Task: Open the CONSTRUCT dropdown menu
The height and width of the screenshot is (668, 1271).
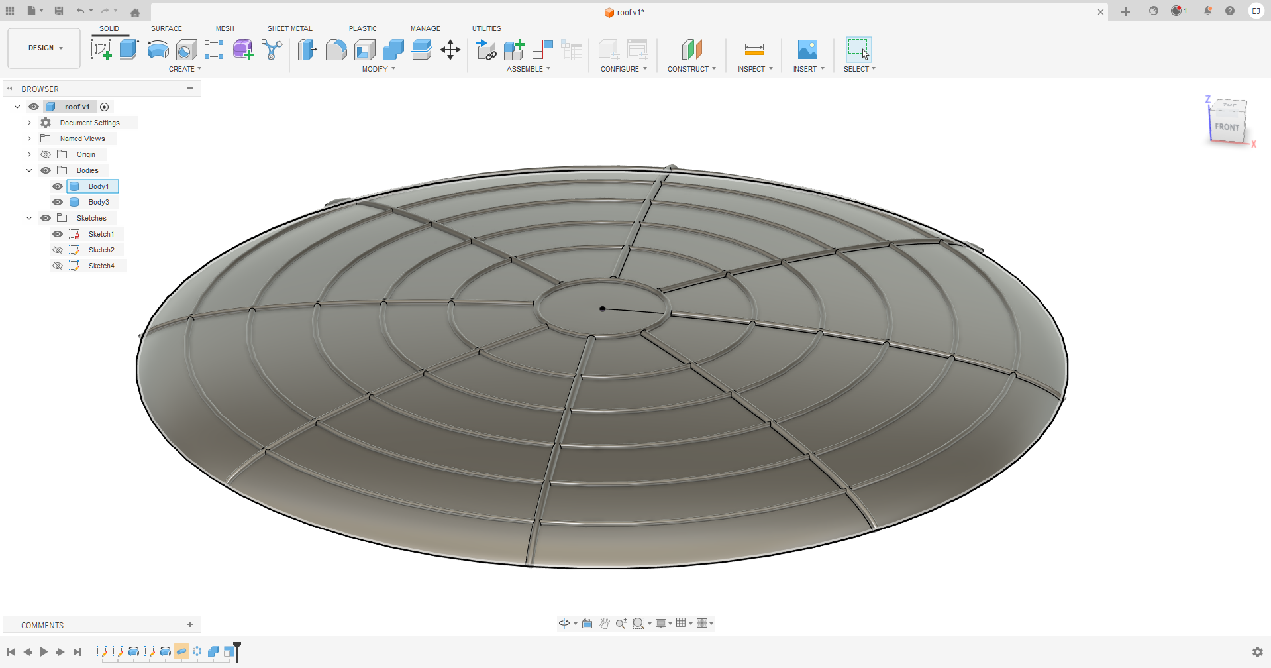Action: click(x=691, y=69)
